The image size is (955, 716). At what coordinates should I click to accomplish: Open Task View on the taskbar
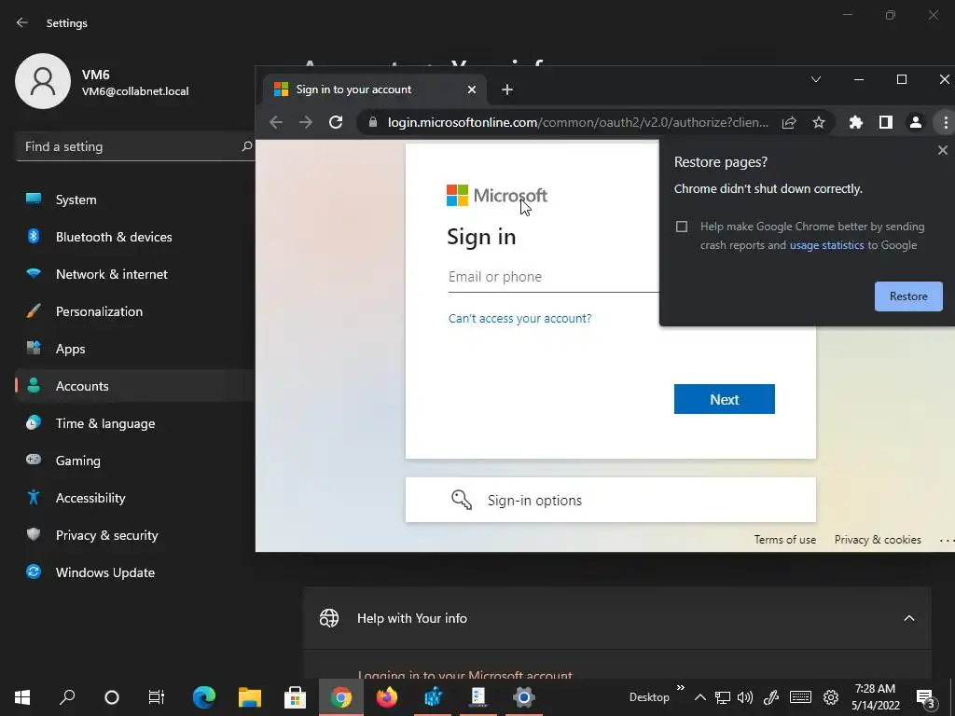click(x=157, y=697)
